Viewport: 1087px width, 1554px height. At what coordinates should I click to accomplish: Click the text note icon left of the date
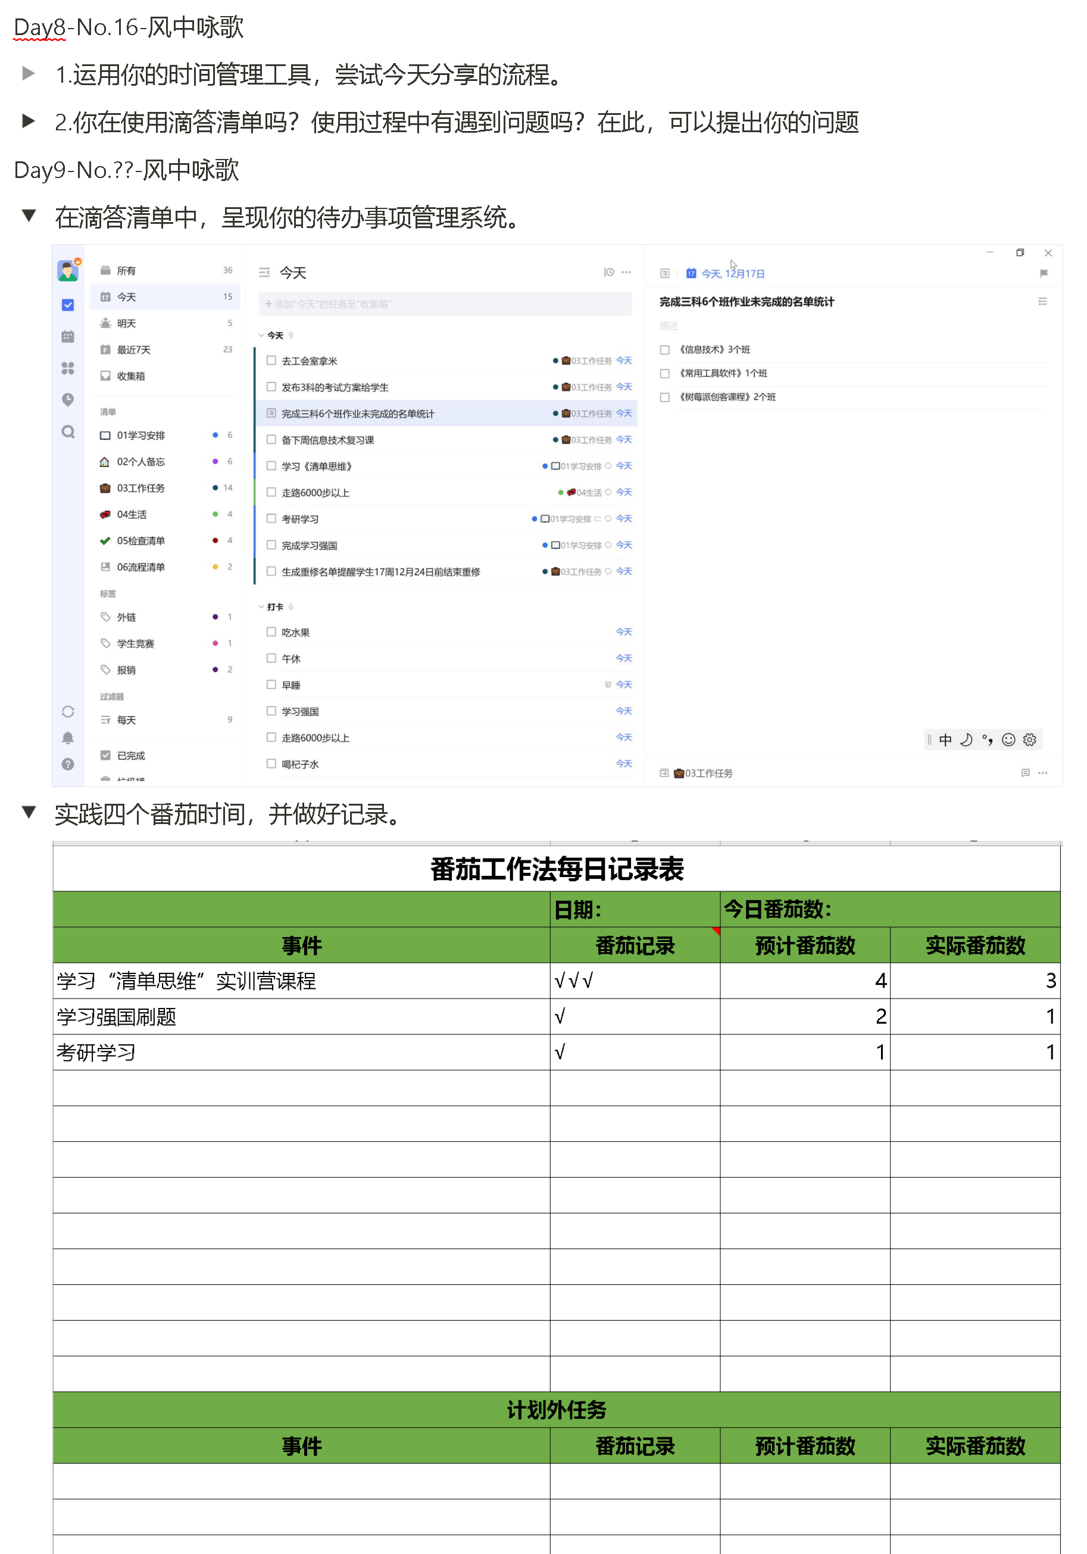tap(665, 273)
